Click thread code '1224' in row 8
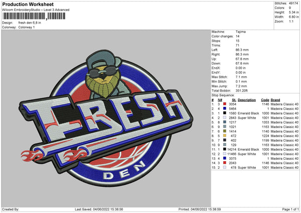 click(x=266, y=136)
